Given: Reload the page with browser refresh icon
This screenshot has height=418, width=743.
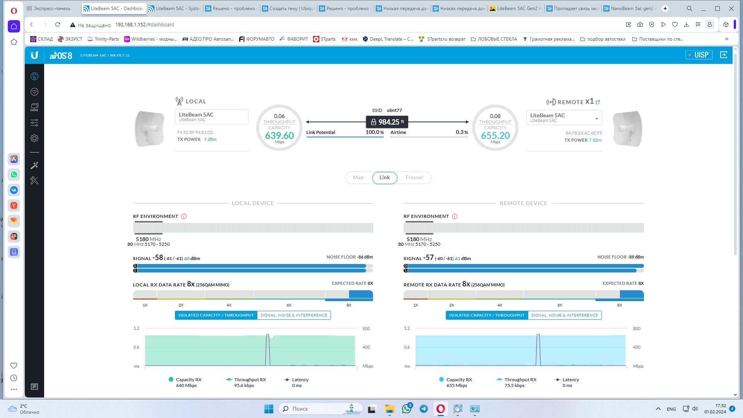Looking at the screenshot, I should (58, 24).
